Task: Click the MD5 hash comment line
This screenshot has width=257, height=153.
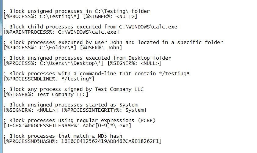Action: coord(63,136)
